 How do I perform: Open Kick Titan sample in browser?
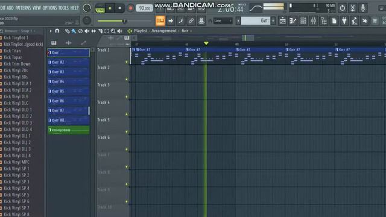(12, 51)
